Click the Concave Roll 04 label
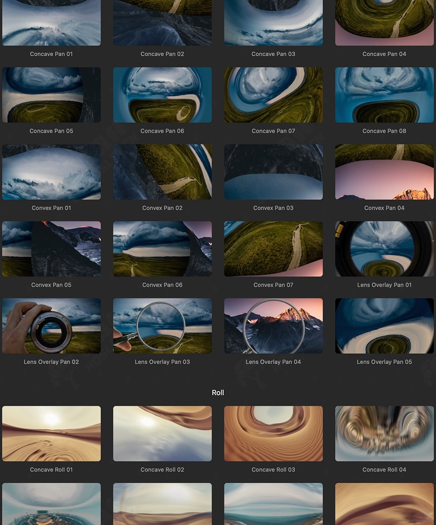 click(x=384, y=470)
